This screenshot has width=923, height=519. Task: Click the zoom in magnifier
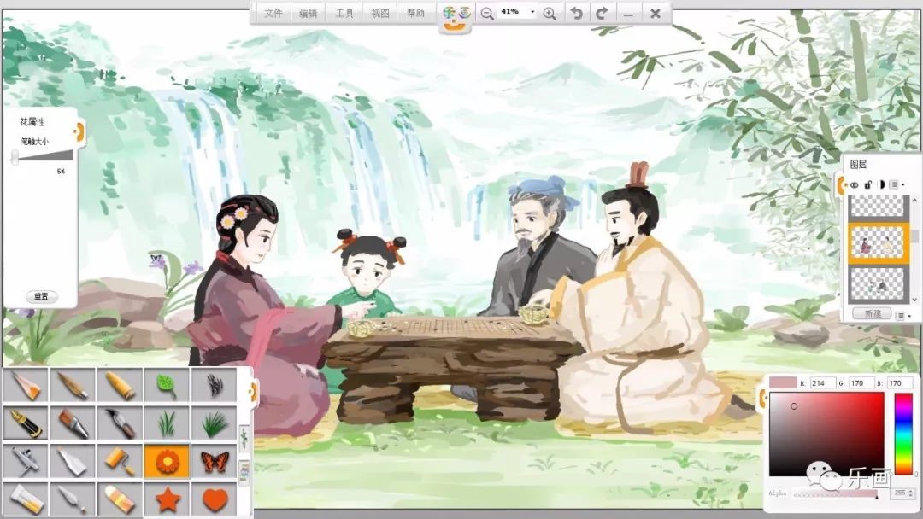[550, 13]
